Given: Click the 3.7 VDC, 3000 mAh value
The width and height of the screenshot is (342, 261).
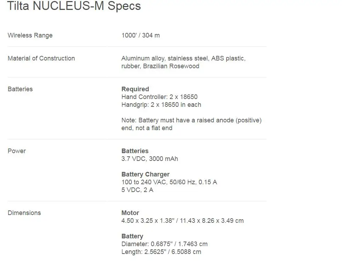Looking at the screenshot, I should [150, 159].
